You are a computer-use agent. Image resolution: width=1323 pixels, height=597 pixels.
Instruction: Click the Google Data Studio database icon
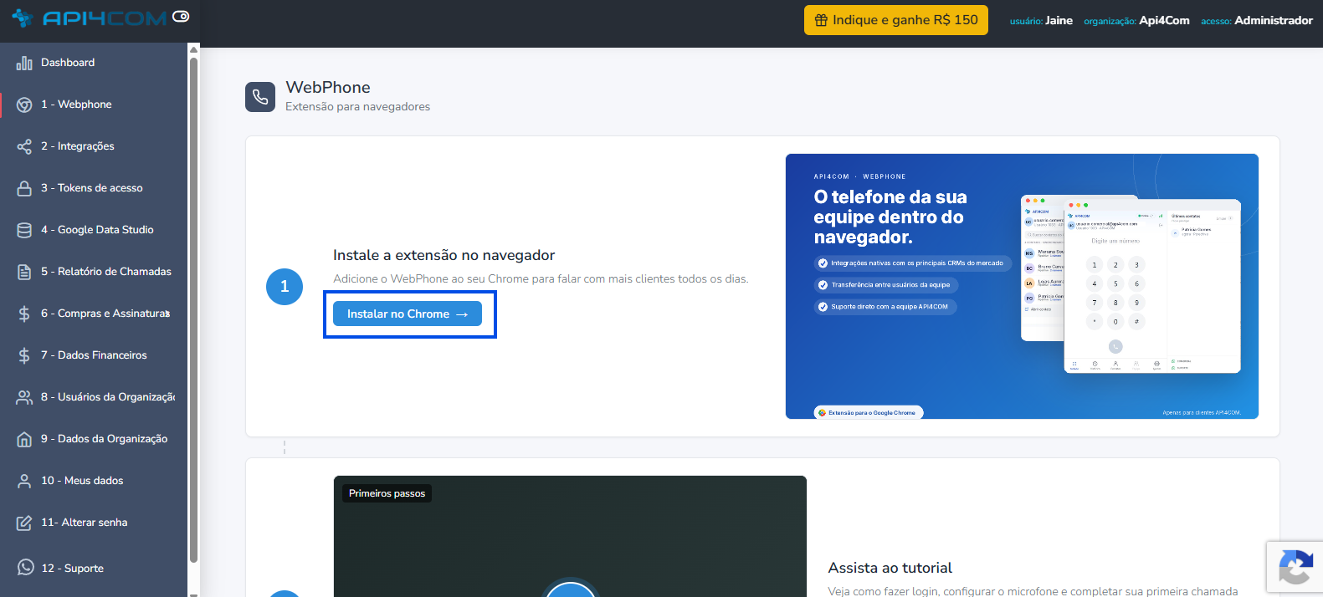pyautogui.click(x=24, y=230)
